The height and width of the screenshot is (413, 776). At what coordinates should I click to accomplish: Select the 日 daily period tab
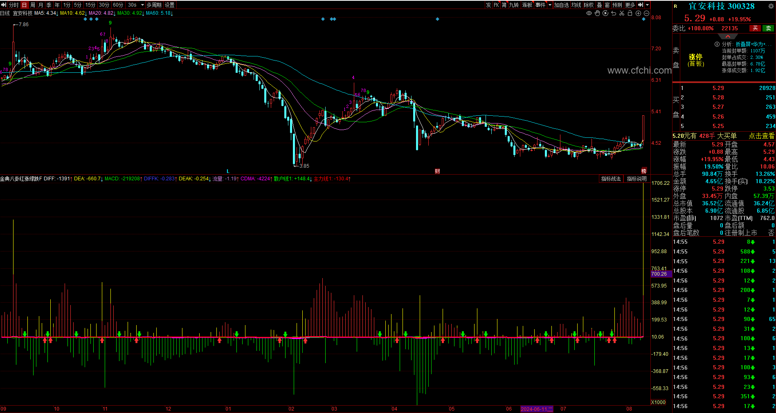pyautogui.click(x=24, y=5)
